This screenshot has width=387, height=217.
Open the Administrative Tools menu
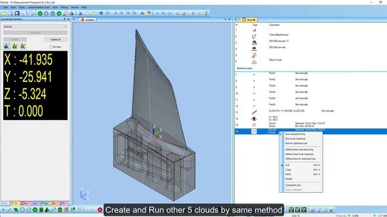point(39,7)
